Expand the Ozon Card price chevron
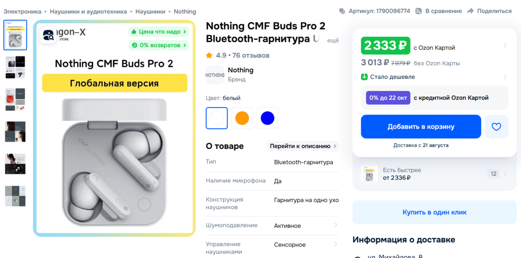 coord(505,45)
